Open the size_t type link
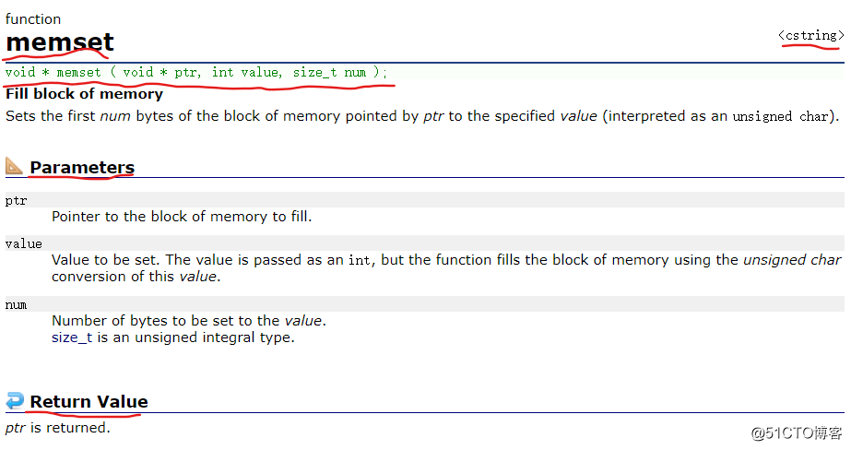The image size is (851, 450). pyautogui.click(x=72, y=337)
